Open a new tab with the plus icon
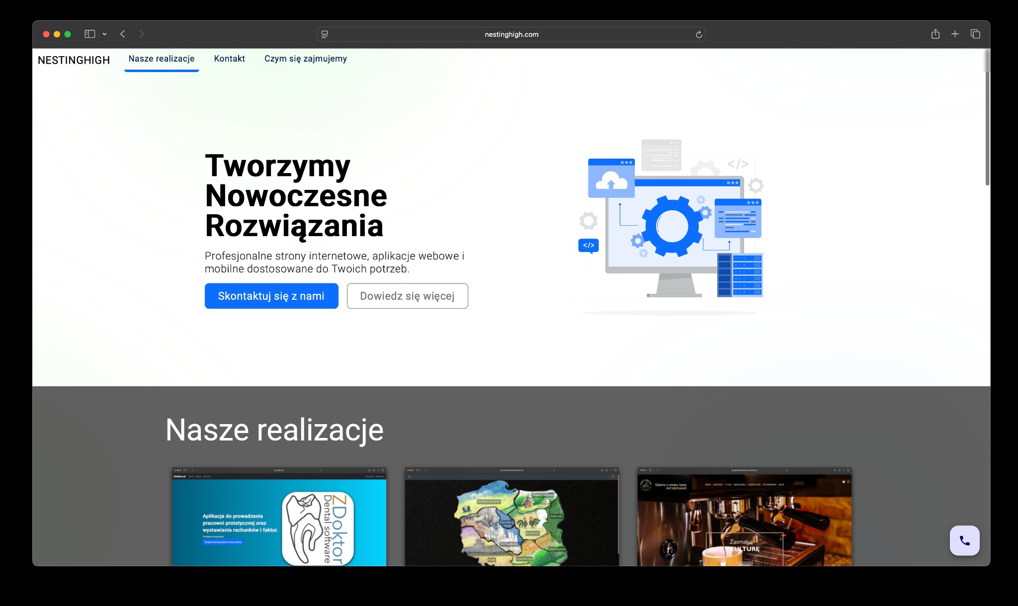Screen dimensions: 1018x606 click(x=955, y=34)
